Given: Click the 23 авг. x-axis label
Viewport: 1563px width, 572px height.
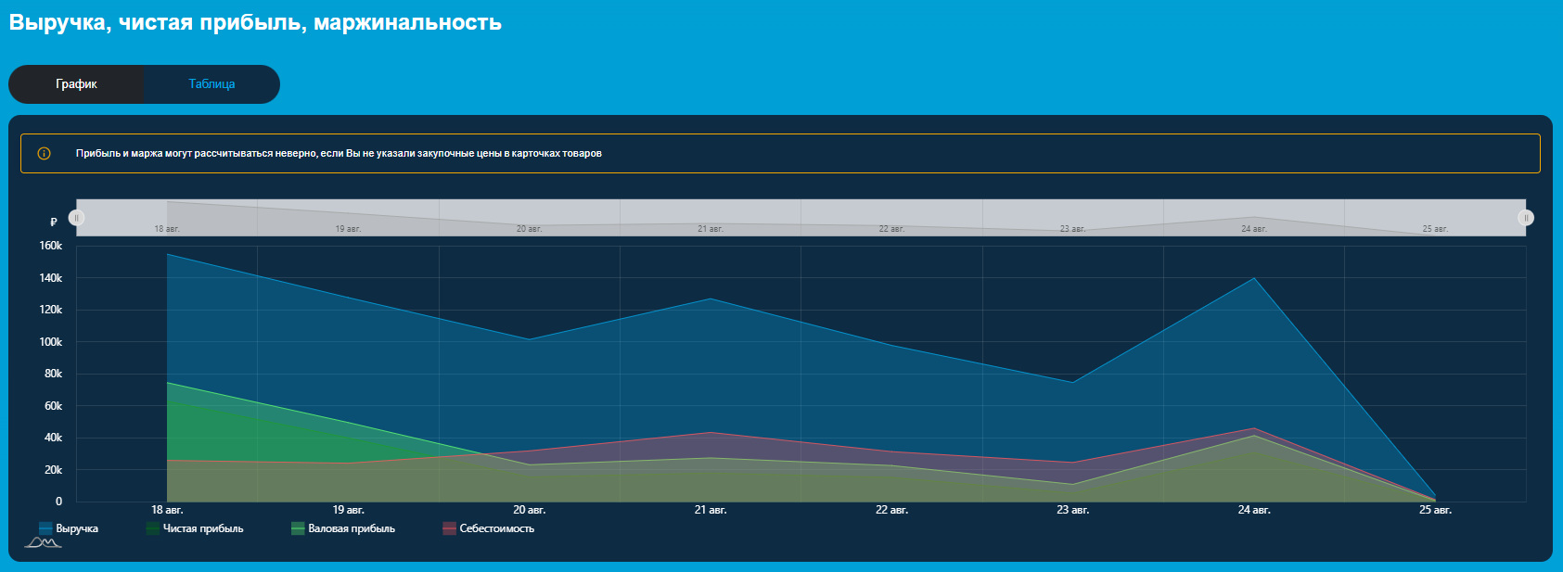Looking at the screenshot, I should (x=1072, y=510).
